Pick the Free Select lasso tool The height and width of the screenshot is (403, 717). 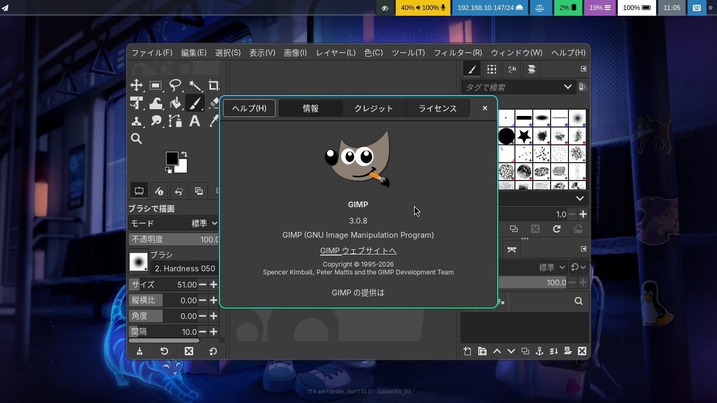[175, 86]
